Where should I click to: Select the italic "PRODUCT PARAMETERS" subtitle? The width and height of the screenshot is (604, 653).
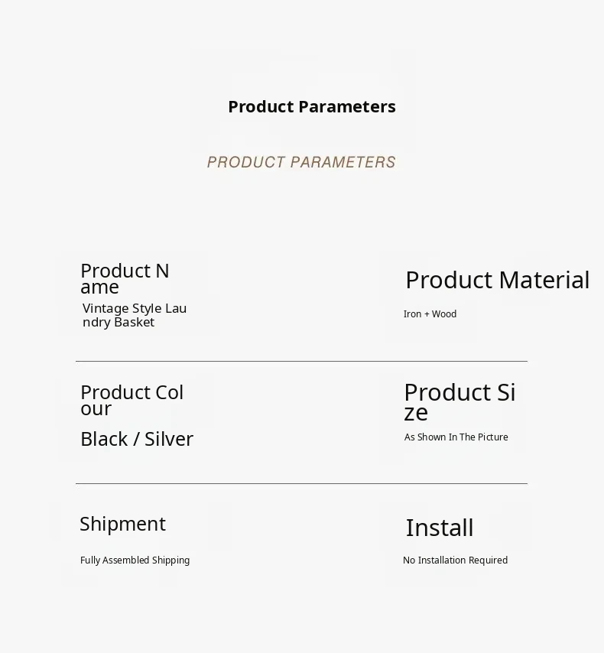tap(301, 162)
